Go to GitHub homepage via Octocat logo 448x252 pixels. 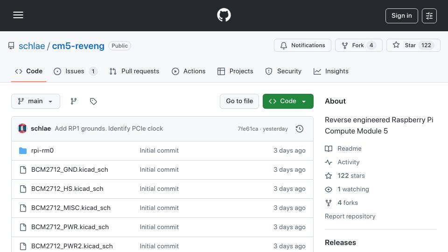tap(224, 15)
